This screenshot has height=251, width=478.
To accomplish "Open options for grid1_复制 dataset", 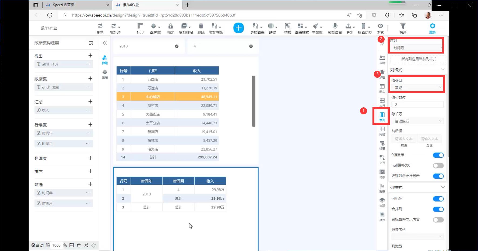I will (88, 87).
